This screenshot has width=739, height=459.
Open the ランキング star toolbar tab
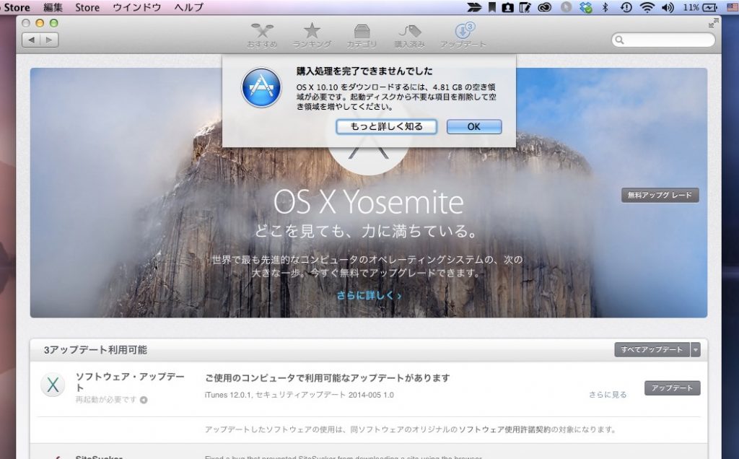[312, 35]
